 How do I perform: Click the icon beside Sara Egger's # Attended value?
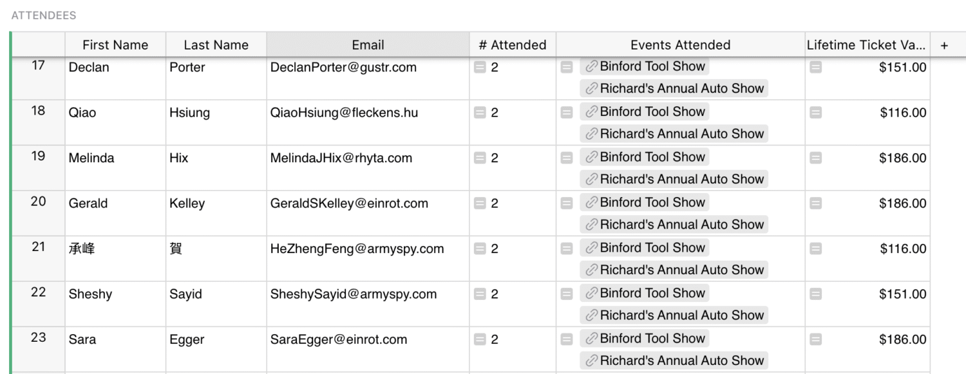480,339
